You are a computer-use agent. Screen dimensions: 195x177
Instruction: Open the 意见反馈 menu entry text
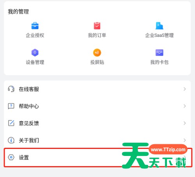click(29, 123)
